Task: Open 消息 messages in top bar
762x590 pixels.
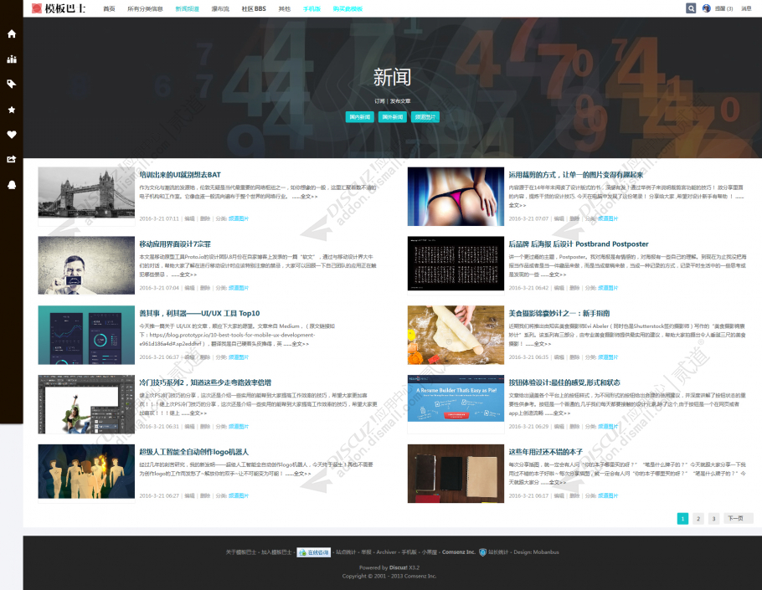Action: 746,8
